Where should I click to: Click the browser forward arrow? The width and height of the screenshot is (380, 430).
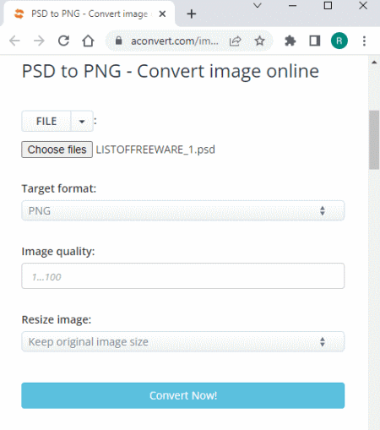39,41
